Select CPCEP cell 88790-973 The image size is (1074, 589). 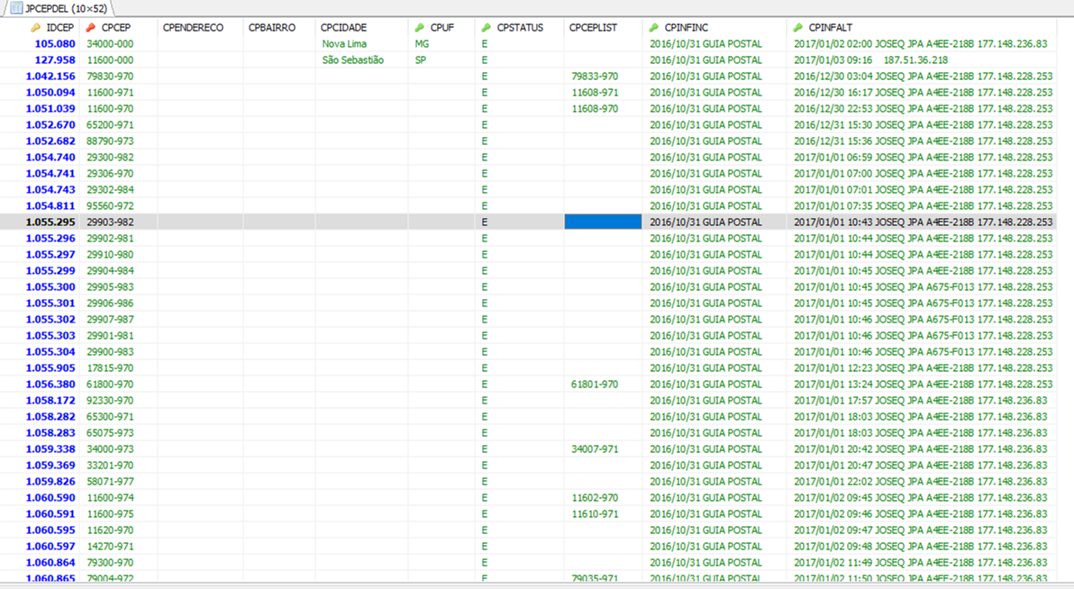pos(110,141)
